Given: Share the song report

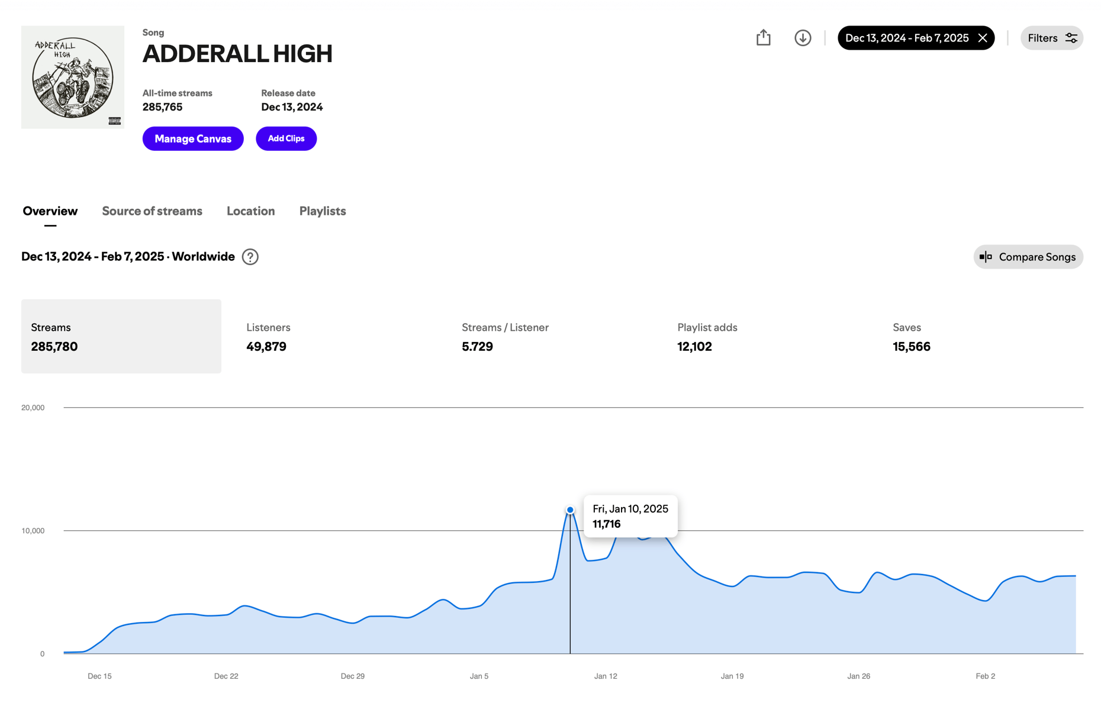Looking at the screenshot, I should pyautogui.click(x=763, y=37).
